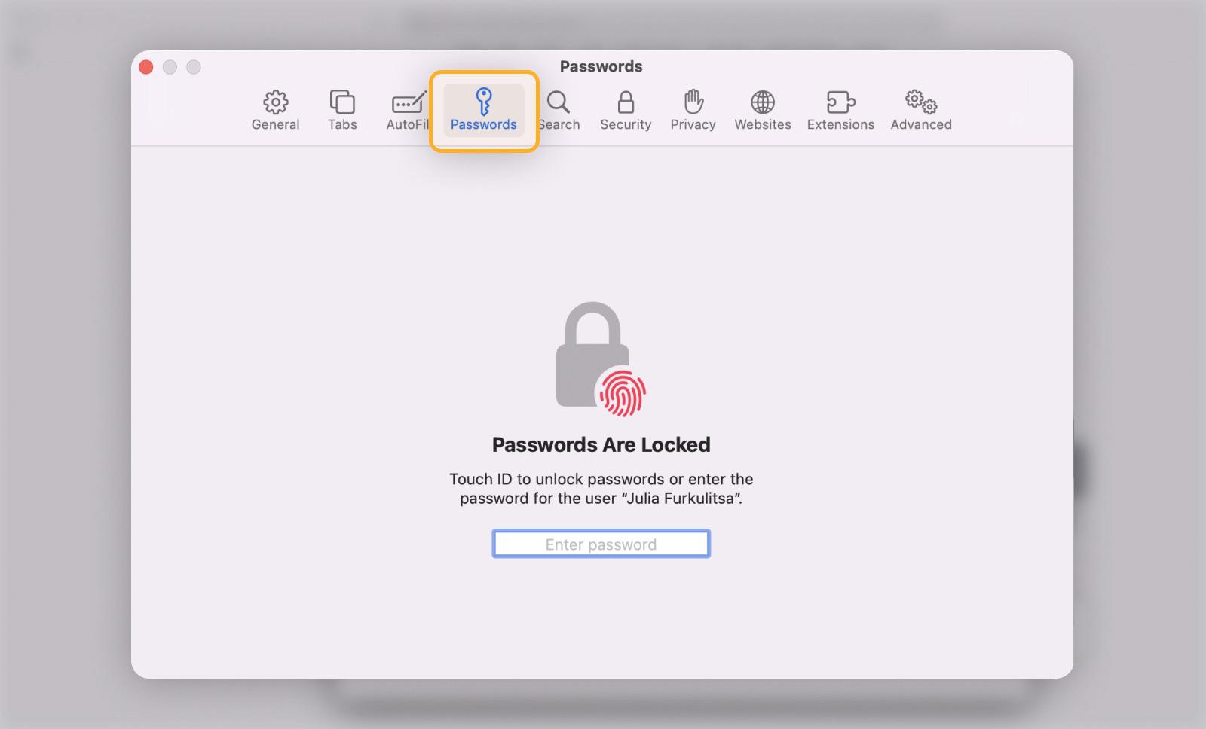Screen dimensions: 1206x729
Task: Switch to the Tabs preferences pane
Action: [342, 102]
